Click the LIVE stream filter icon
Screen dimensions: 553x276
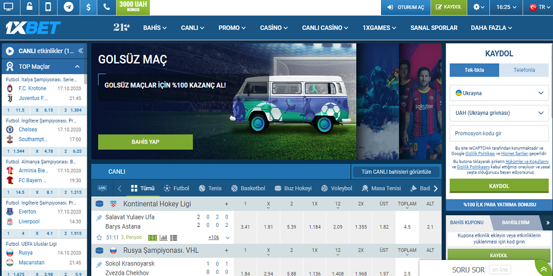click(102, 188)
